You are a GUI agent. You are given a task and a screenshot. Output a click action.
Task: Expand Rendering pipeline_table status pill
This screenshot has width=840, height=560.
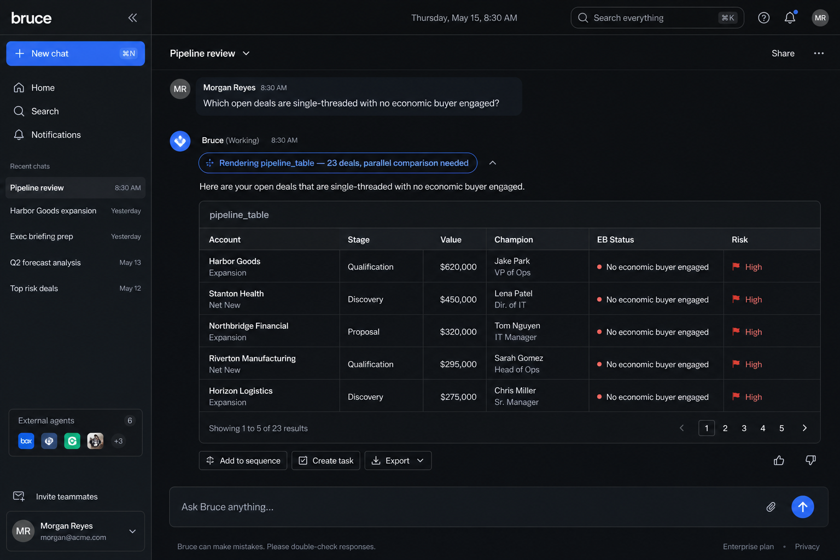point(338,163)
